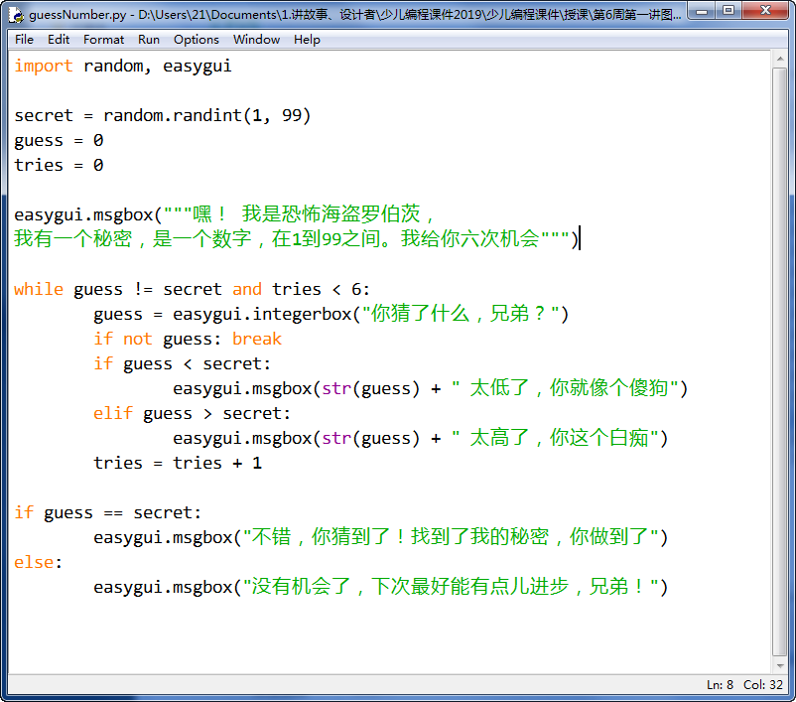Click the 'Col: 32' status bar entry
The height and width of the screenshot is (702, 796).
click(763, 685)
